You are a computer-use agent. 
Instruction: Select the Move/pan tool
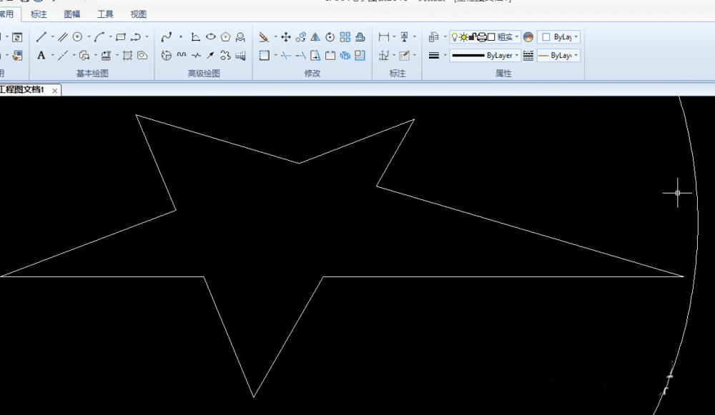tap(286, 37)
